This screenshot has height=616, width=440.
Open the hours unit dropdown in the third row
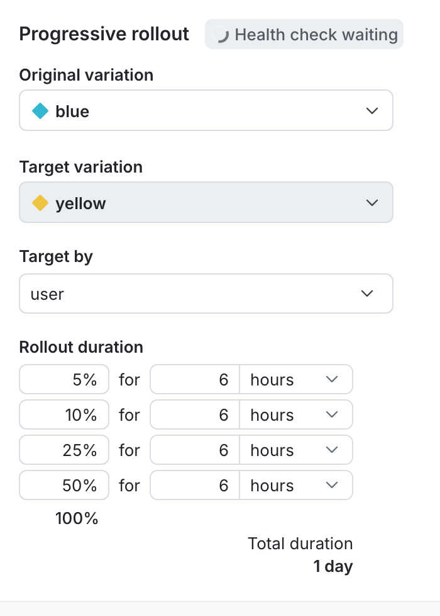[x=295, y=450]
